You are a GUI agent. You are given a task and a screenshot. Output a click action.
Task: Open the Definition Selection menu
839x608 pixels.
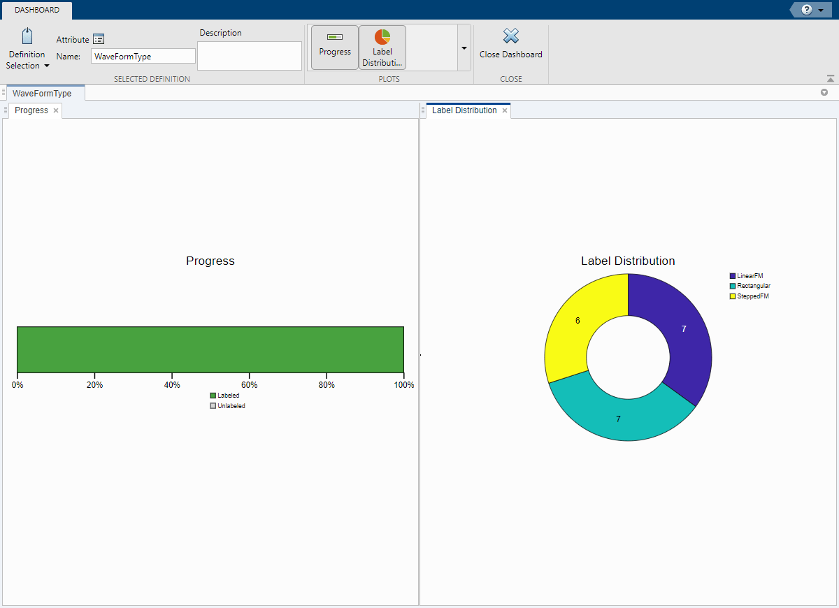[x=27, y=49]
